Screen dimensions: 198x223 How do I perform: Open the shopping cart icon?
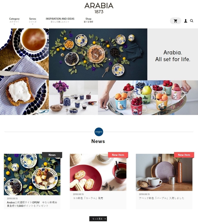point(175,21)
